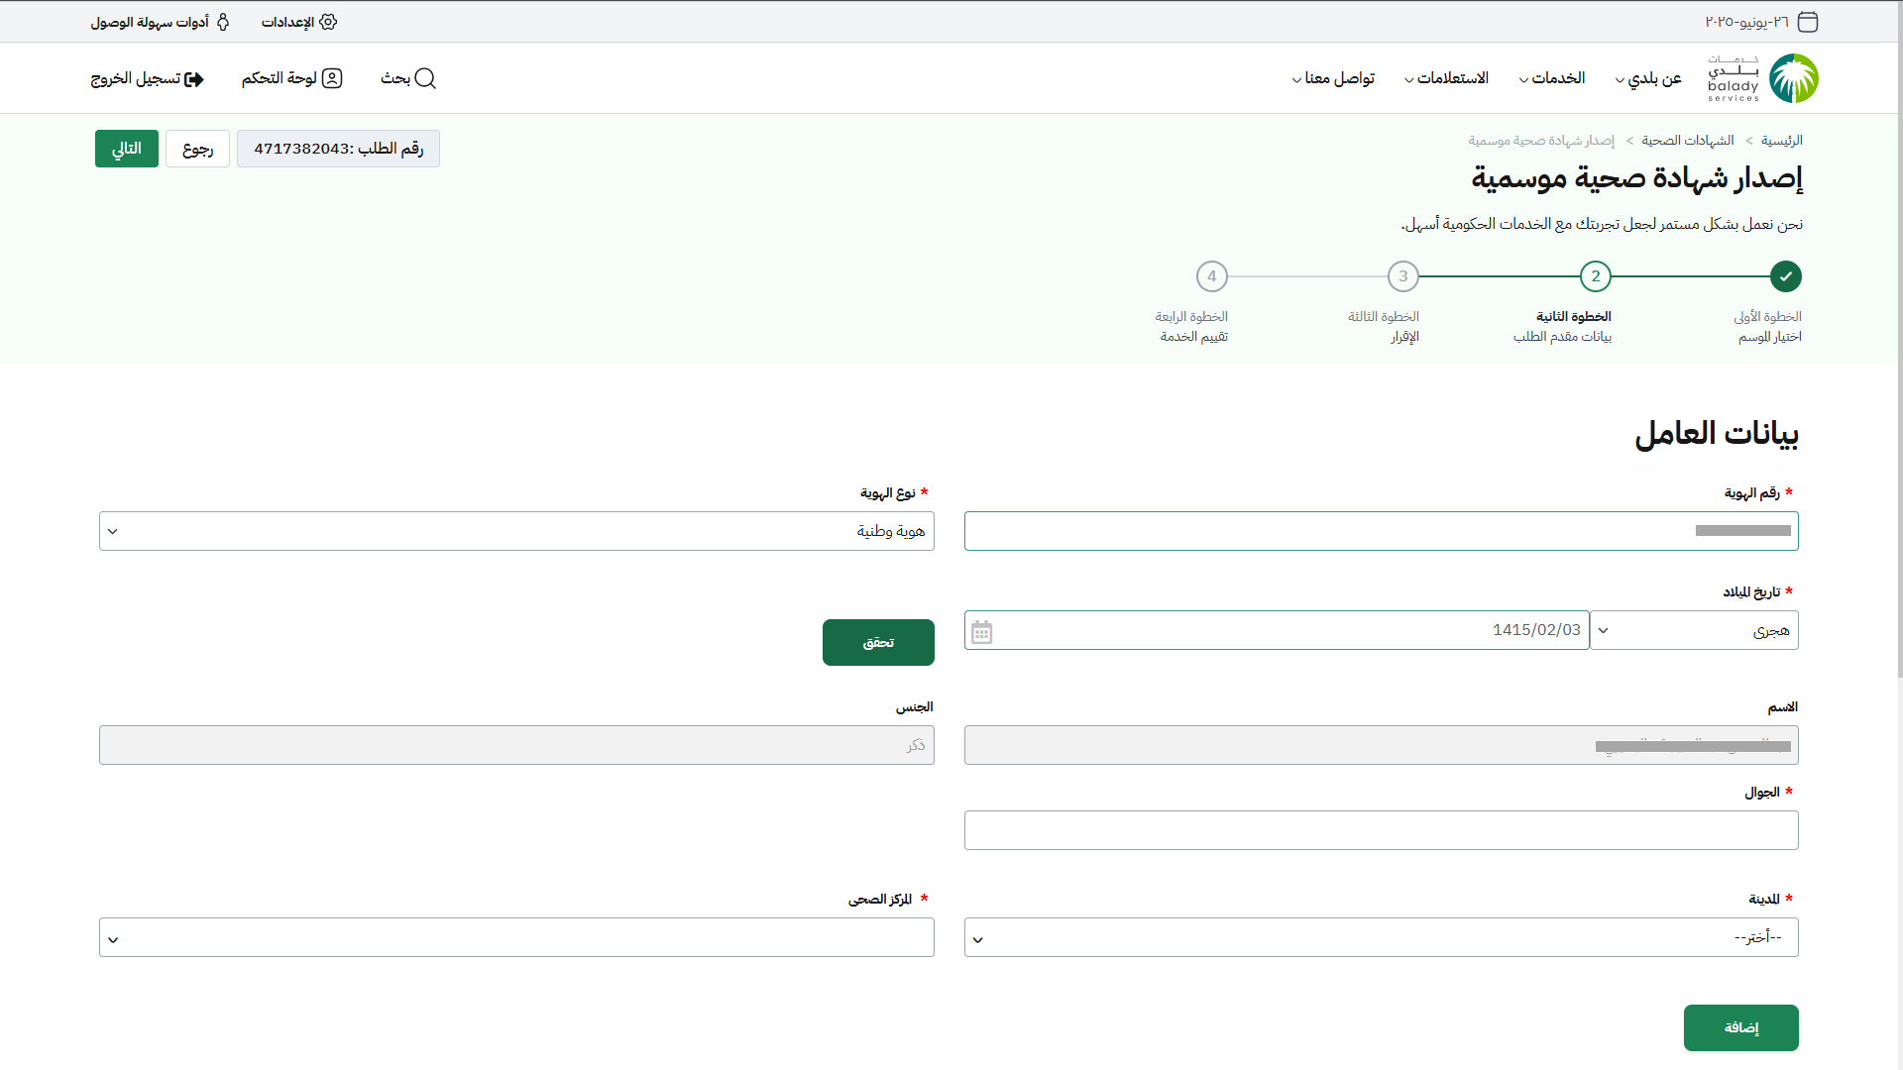Click the search magnifier icon
Viewport: 1903px width, 1070px height.
click(425, 78)
